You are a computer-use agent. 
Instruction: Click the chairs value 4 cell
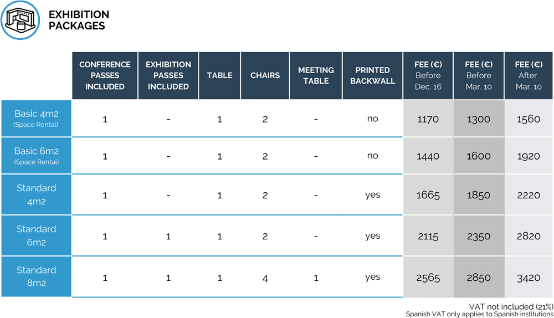coord(265,278)
